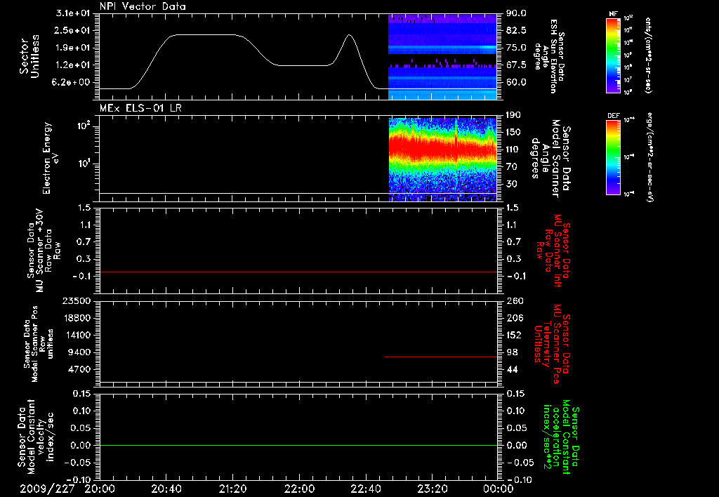
Task: Click the 'ESH Sun Elevation Angle degree' axis title
Action: 549,56
